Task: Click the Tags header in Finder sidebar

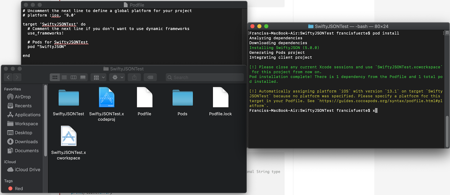Action: (8, 181)
